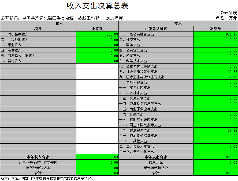Click the 年初结转和结余 cell
The image size is (238, 181).
(38, 168)
